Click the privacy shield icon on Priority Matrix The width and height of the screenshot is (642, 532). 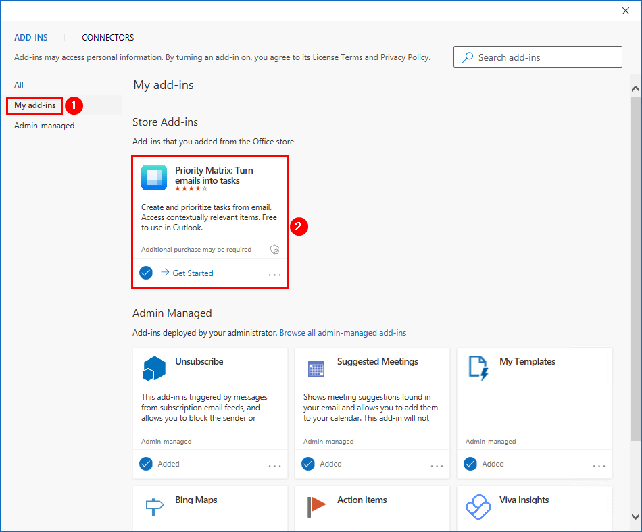click(275, 249)
